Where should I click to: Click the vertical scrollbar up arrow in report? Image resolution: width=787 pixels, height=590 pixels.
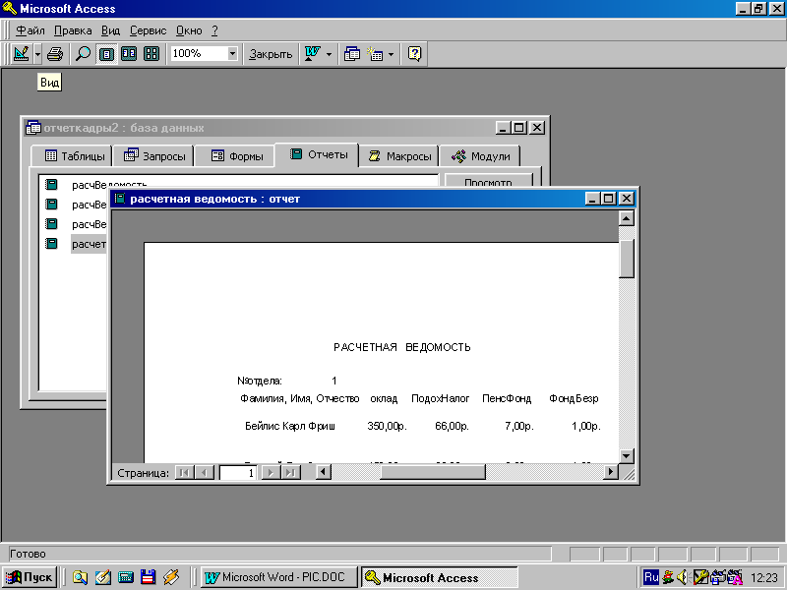(x=627, y=218)
